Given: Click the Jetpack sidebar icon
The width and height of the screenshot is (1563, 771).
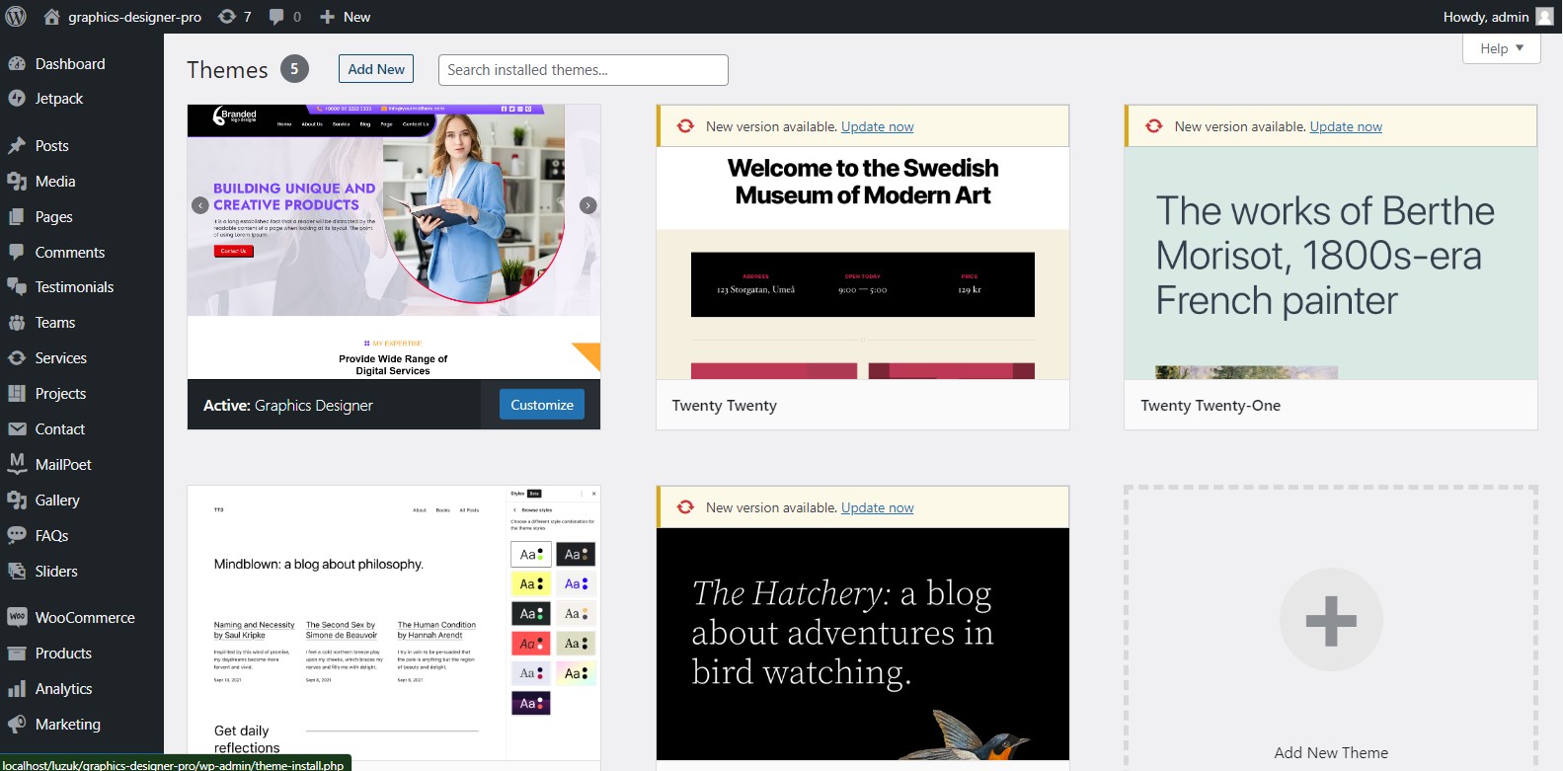Looking at the screenshot, I should click(17, 99).
